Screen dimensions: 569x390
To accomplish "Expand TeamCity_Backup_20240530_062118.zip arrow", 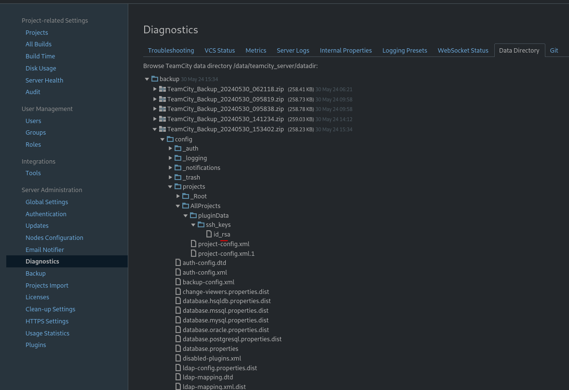I will point(155,89).
